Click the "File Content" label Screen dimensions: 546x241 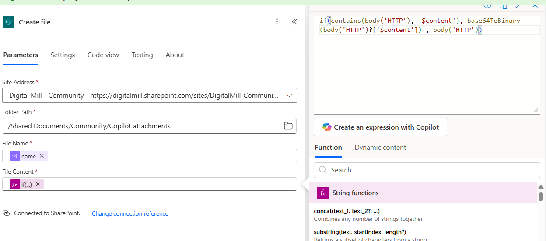click(x=18, y=172)
